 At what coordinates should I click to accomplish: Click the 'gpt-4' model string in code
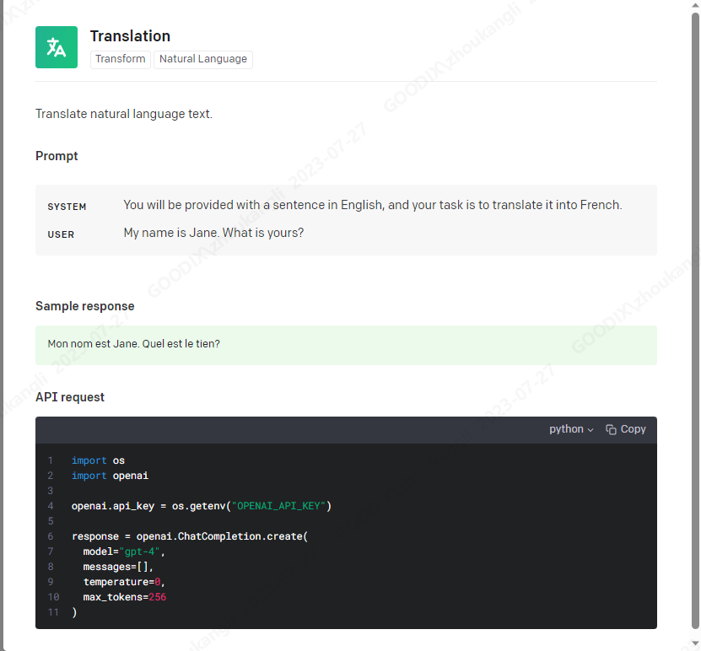[x=139, y=551]
